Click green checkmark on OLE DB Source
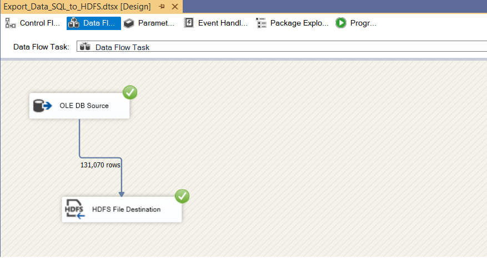 pos(130,92)
